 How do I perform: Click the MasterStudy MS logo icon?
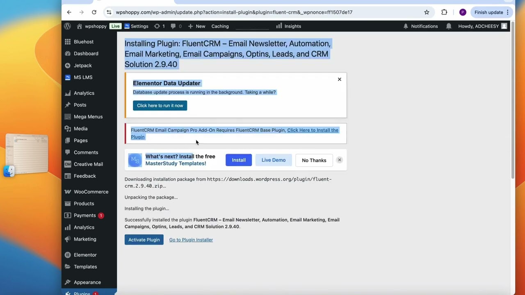[x=135, y=160]
